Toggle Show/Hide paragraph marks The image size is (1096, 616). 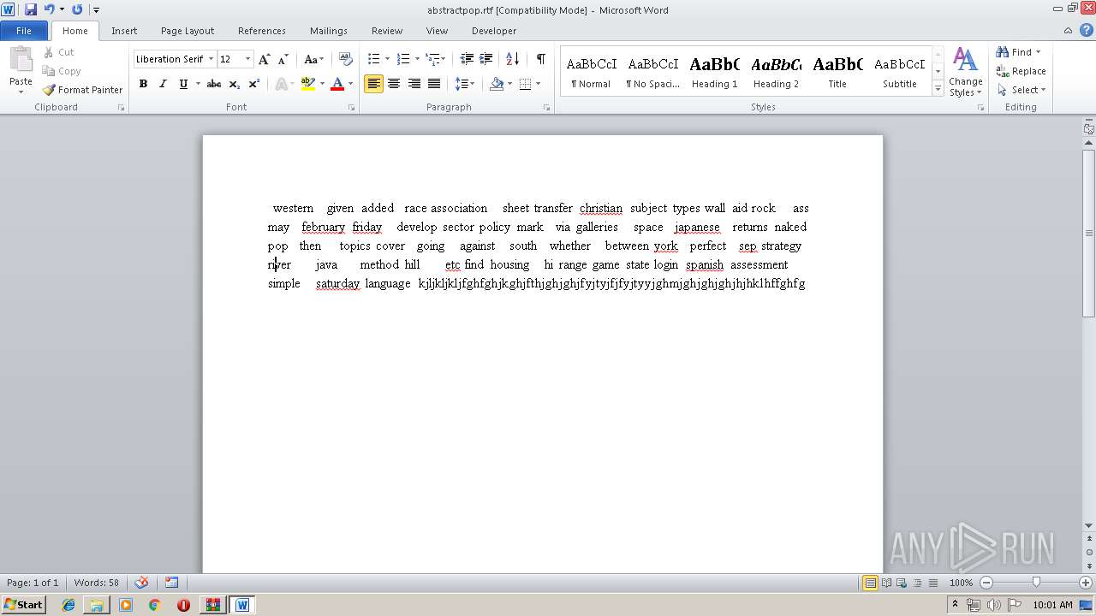coord(540,59)
